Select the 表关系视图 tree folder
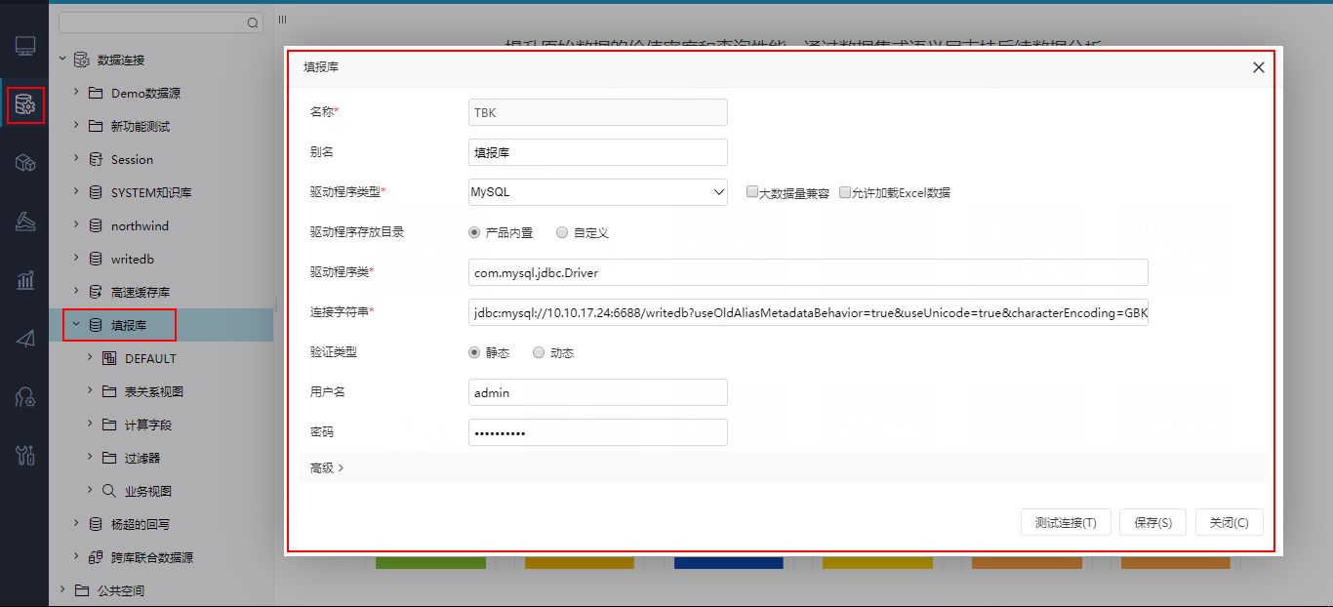Viewport: 1333px width, 607px height. pos(154,391)
